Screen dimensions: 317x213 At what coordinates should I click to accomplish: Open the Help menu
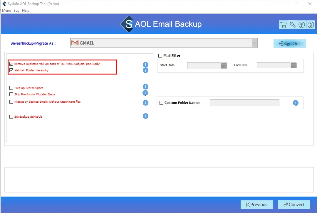[26, 11]
